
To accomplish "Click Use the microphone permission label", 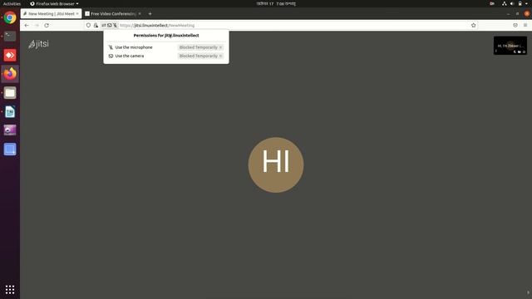I will 134,47.
